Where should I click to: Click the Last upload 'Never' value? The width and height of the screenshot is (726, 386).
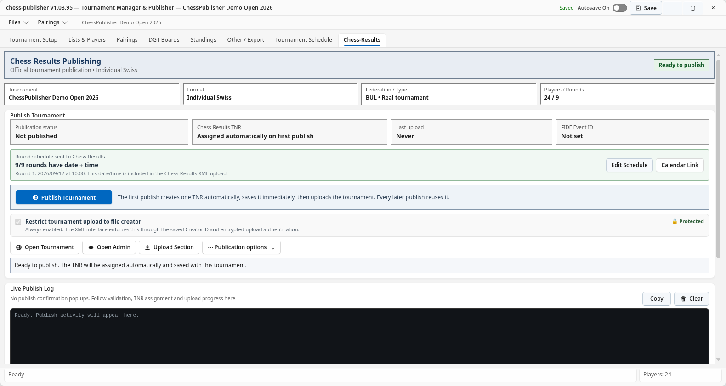tap(405, 136)
